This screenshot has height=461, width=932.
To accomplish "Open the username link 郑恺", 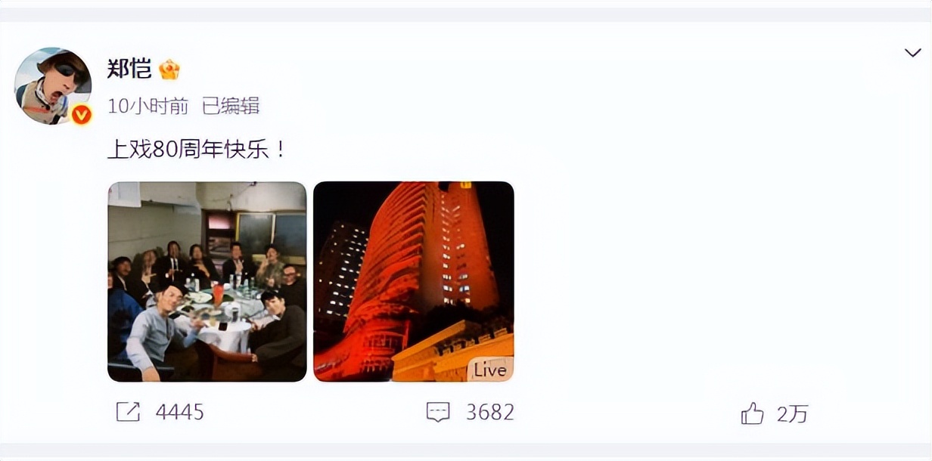I will (x=129, y=70).
